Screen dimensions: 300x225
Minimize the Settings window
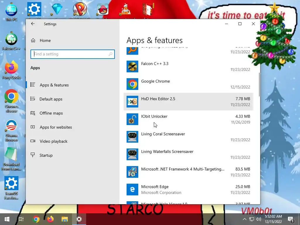(x=226, y=24)
